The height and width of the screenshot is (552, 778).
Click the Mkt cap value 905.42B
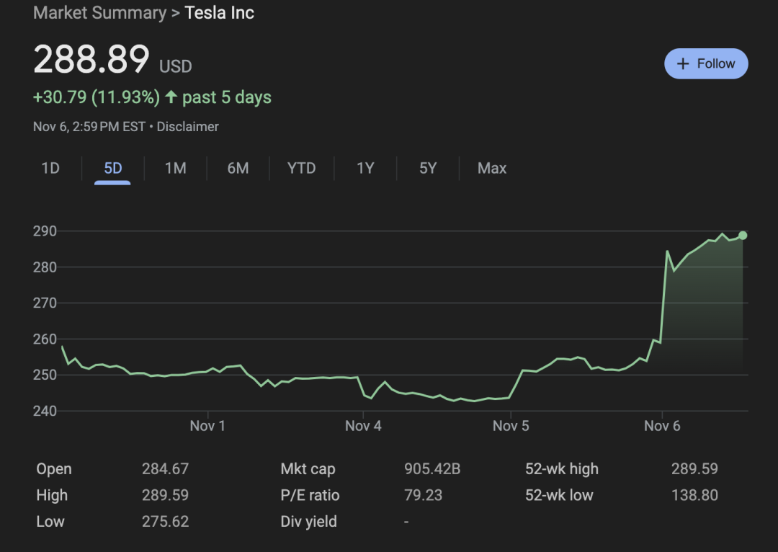pos(432,469)
